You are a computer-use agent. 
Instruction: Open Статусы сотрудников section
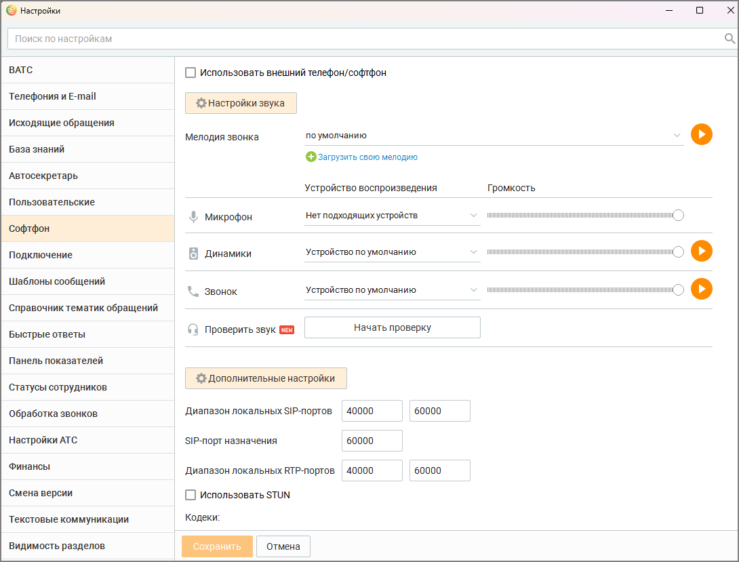tap(87, 387)
